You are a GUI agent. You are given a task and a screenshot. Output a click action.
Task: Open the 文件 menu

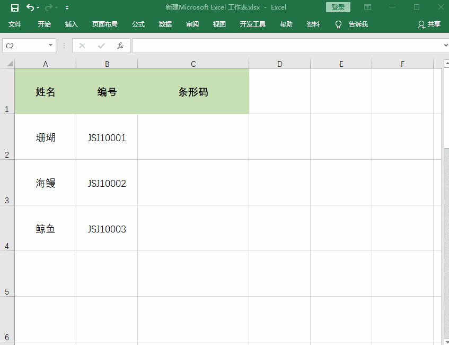[15, 24]
